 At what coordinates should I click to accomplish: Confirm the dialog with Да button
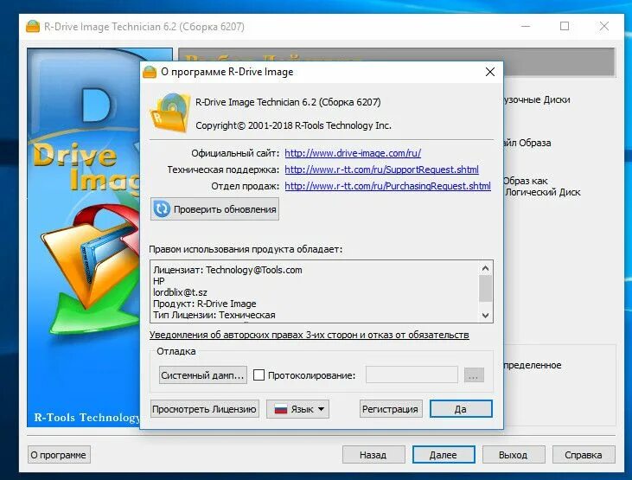[x=461, y=409]
